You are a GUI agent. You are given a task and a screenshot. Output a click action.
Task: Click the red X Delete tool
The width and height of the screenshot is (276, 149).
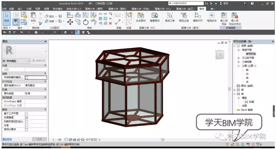[110, 23]
